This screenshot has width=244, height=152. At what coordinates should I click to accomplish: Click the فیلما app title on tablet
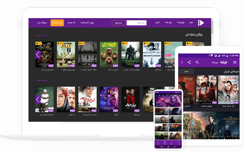[x=224, y=62]
